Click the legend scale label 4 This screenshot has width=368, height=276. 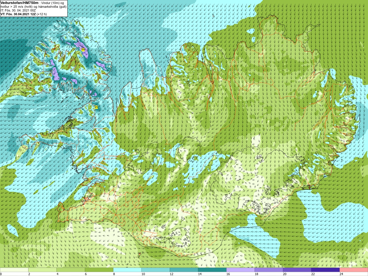tap(57, 274)
